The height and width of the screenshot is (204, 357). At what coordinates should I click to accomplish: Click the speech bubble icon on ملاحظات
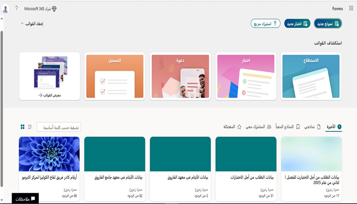[x=33, y=198]
